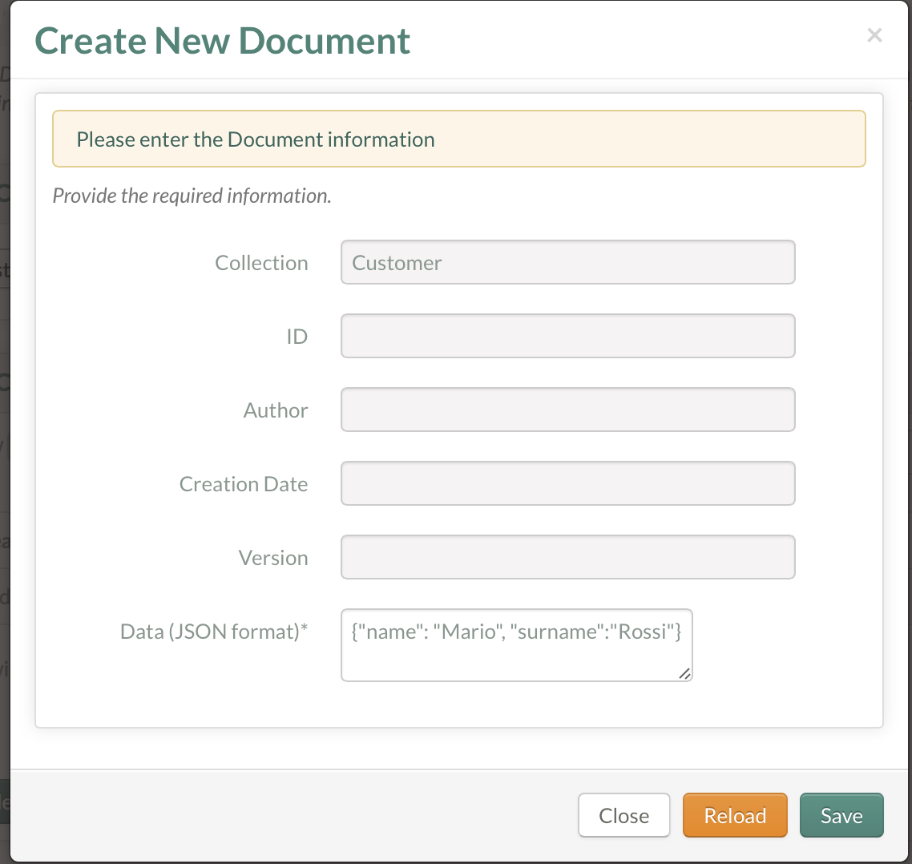Click the text area resize handle
The height and width of the screenshot is (864, 912).
tap(684, 673)
